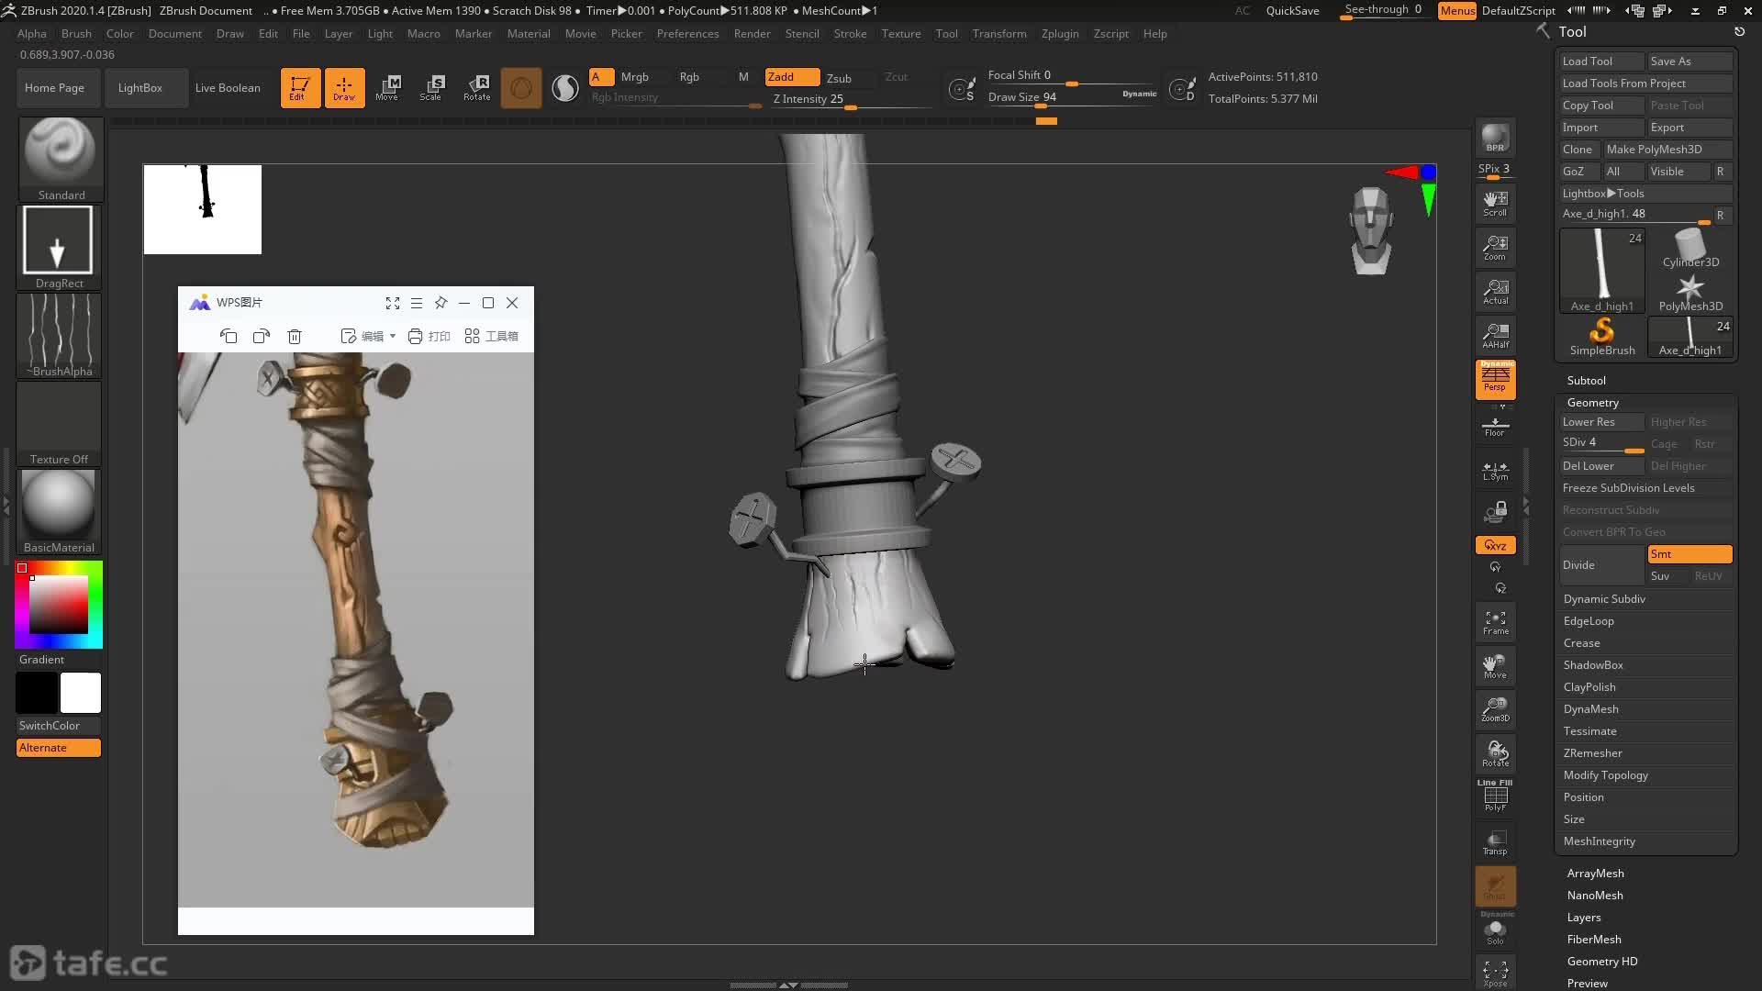Click the white secondary color swatch
The image size is (1762, 991).
pos(81,693)
